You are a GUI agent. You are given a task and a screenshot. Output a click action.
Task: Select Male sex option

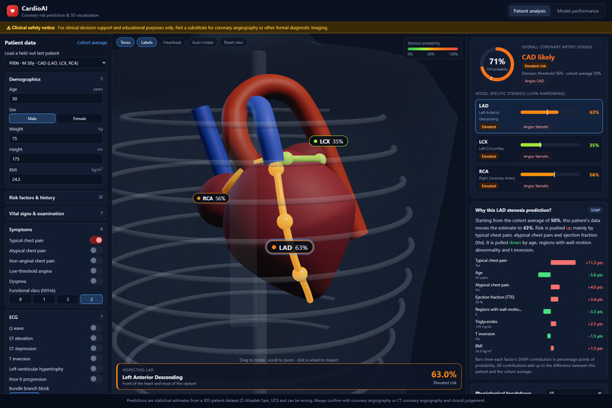[32, 119]
